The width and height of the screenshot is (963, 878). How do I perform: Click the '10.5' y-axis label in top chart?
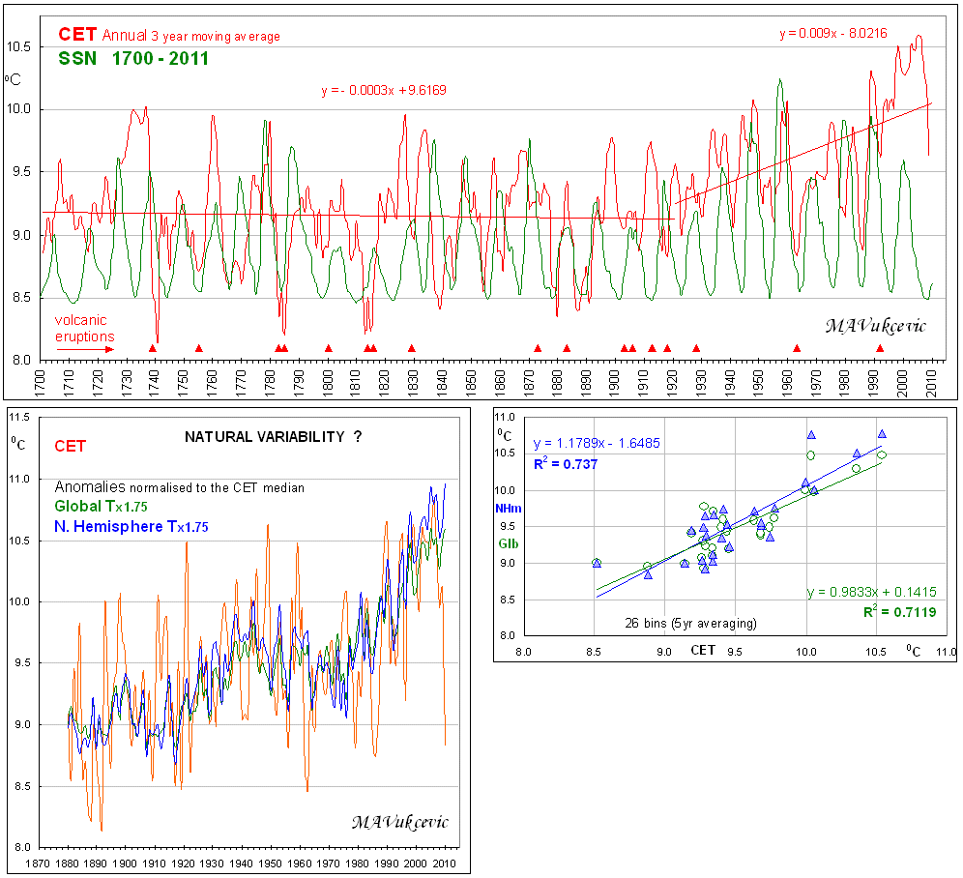18,46
